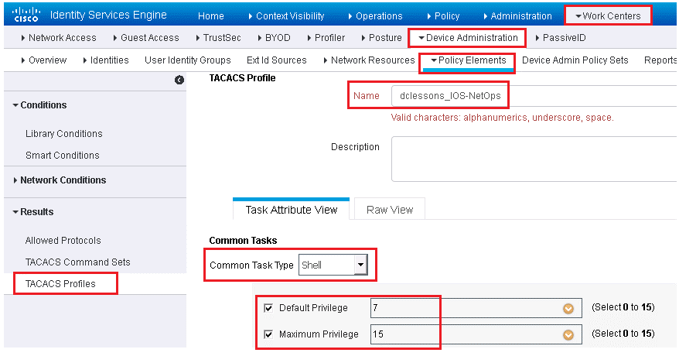Open the Network Access submenu

(x=59, y=38)
